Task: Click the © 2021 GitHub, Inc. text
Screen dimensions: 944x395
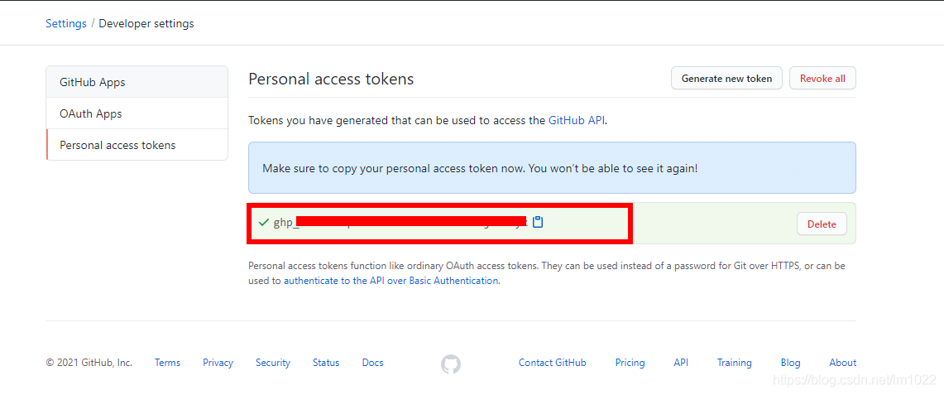Action: point(89,363)
